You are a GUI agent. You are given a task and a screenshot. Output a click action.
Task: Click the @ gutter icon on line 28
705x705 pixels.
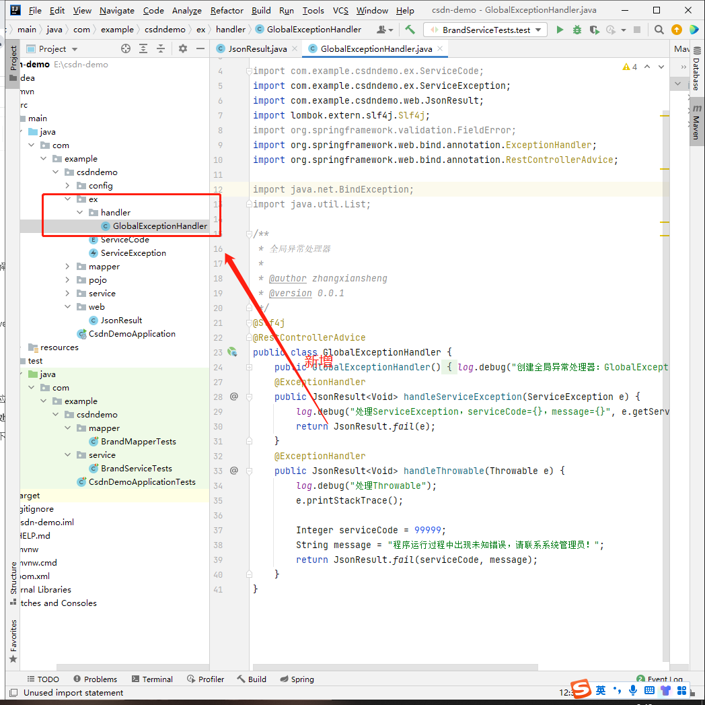click(234, 397)
